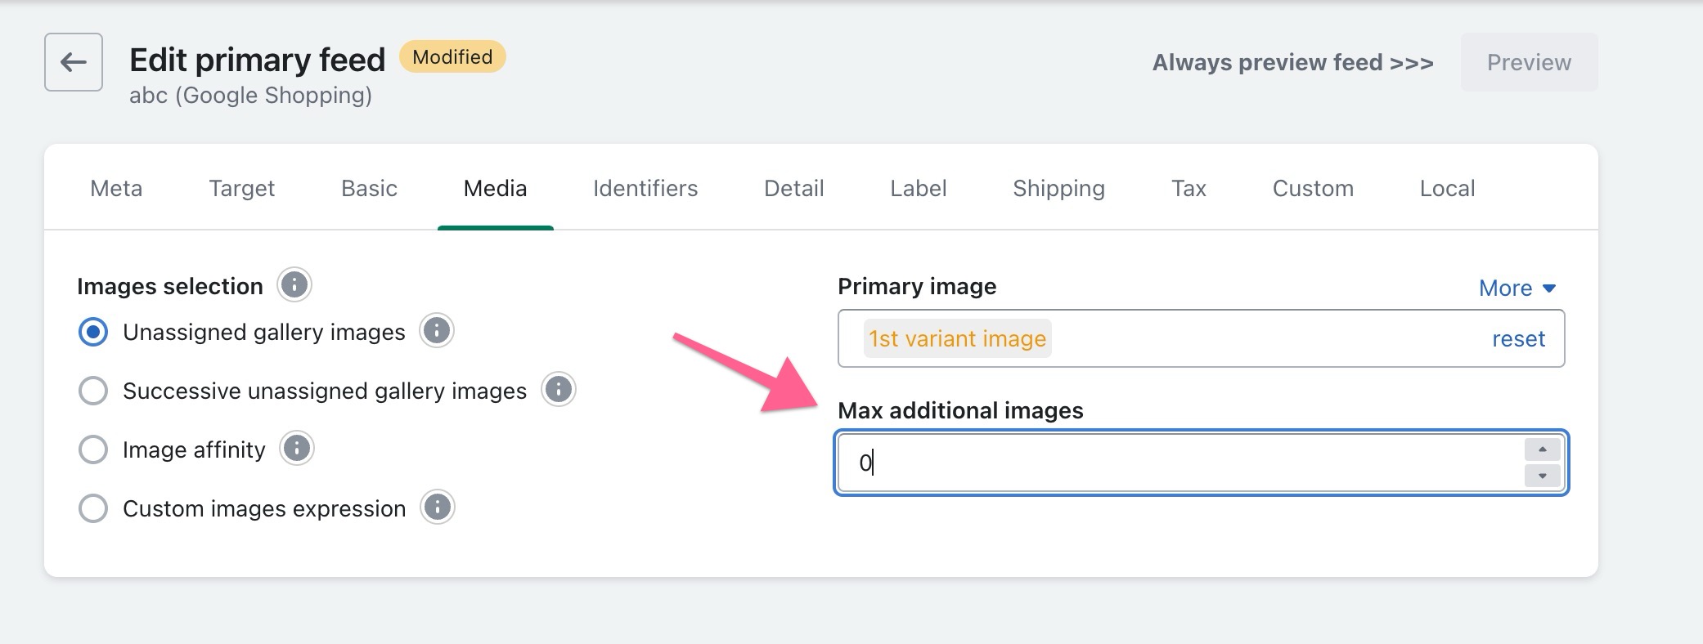Click the back arrow to leave feed editing

(x=73, y=61)
